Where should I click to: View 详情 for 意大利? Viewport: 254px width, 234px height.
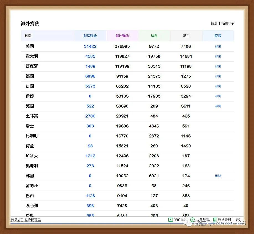tap(218, 56)
